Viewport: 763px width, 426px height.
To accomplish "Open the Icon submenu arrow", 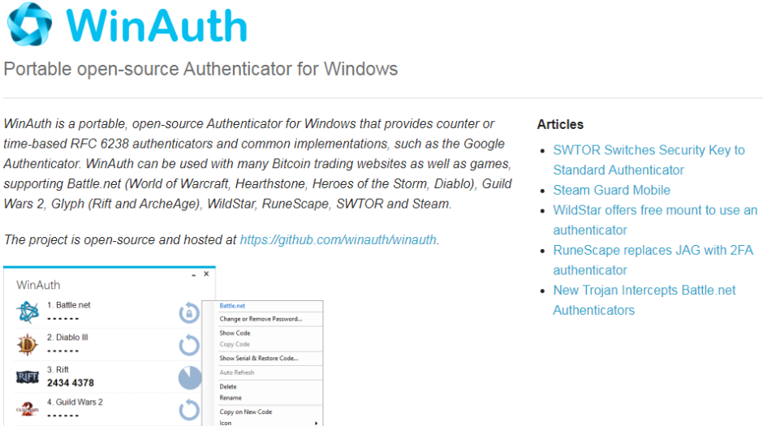I will [317, 423].
